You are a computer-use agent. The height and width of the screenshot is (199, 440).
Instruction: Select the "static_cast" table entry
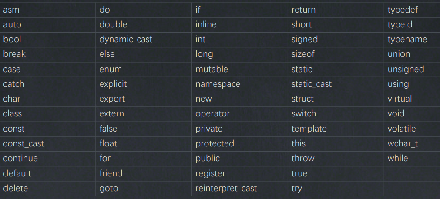[x=311, y=84]
